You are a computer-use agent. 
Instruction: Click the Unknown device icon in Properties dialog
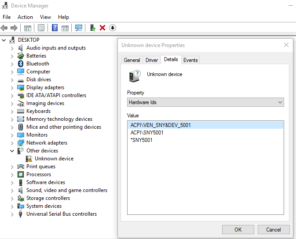135,76
